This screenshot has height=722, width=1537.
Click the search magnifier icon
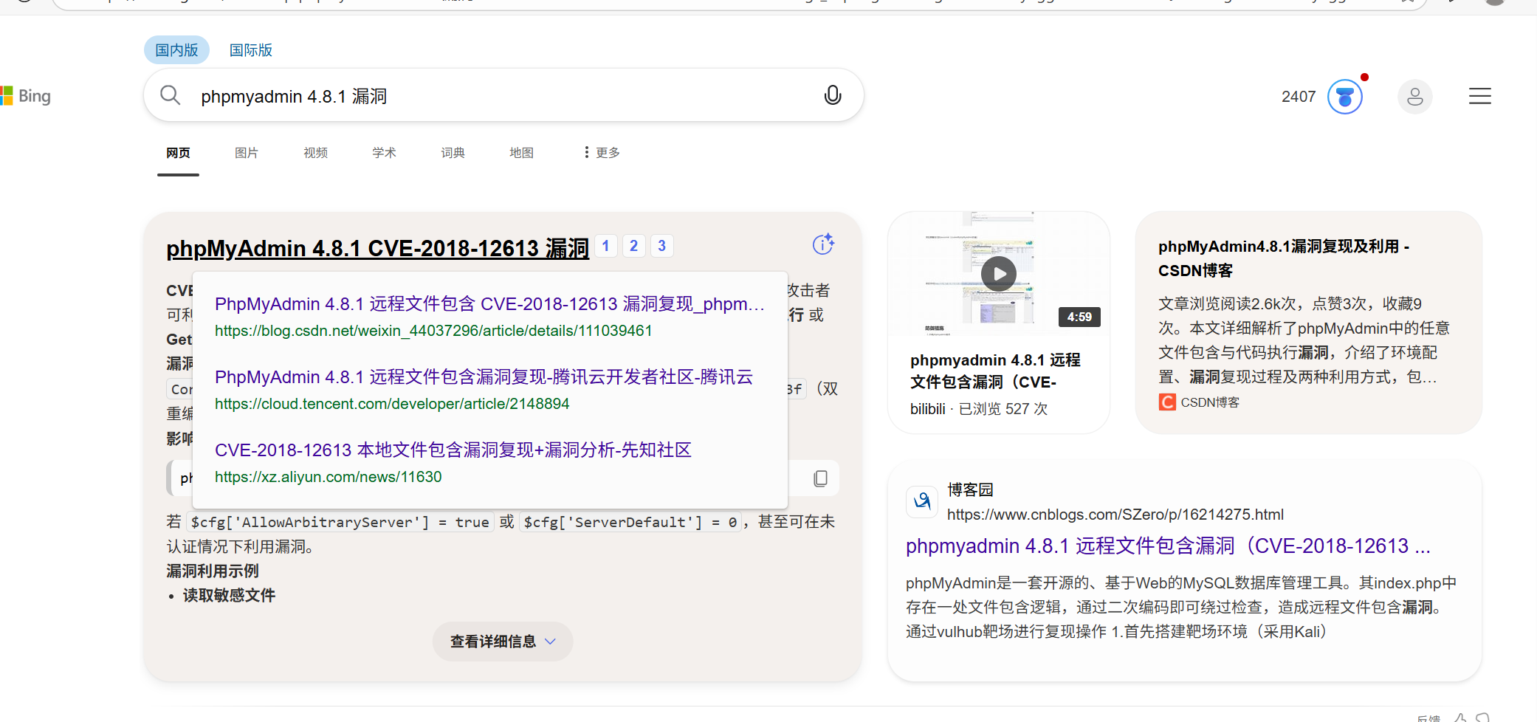point(171,95)
